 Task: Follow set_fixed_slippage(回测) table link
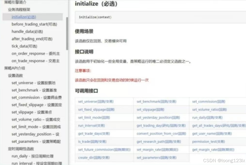pyautogui.click(x=96, y=110)
